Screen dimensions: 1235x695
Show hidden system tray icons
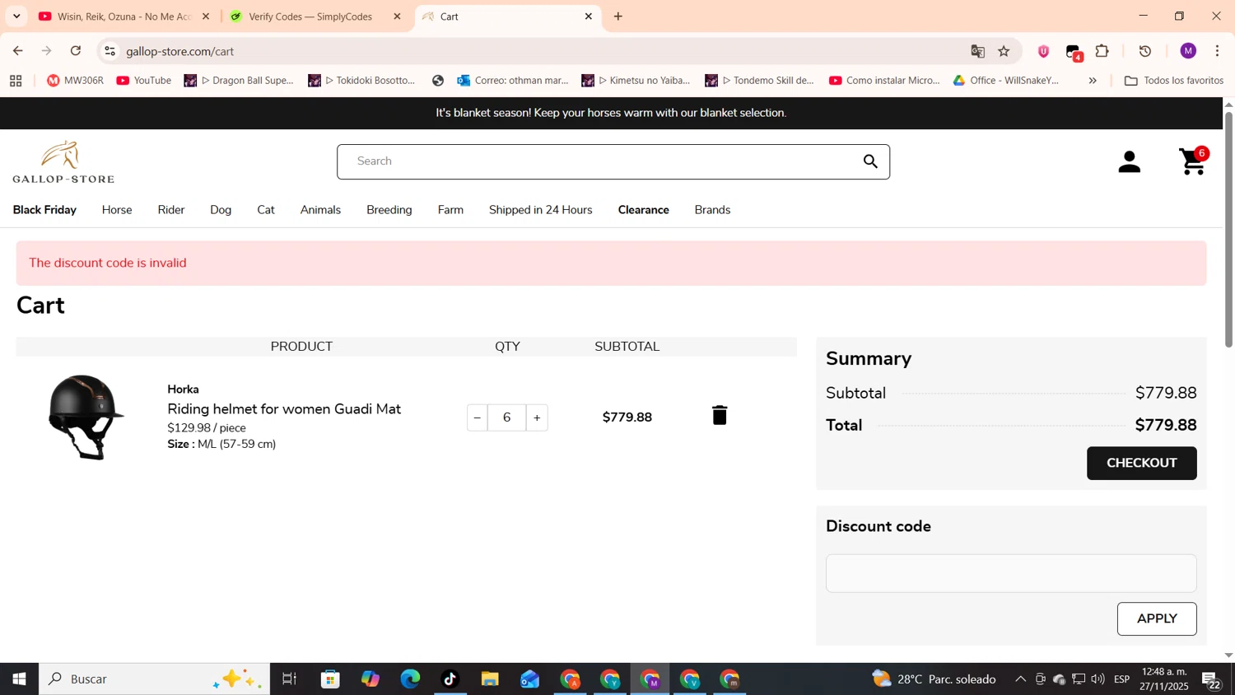(x=1020, y=679)
